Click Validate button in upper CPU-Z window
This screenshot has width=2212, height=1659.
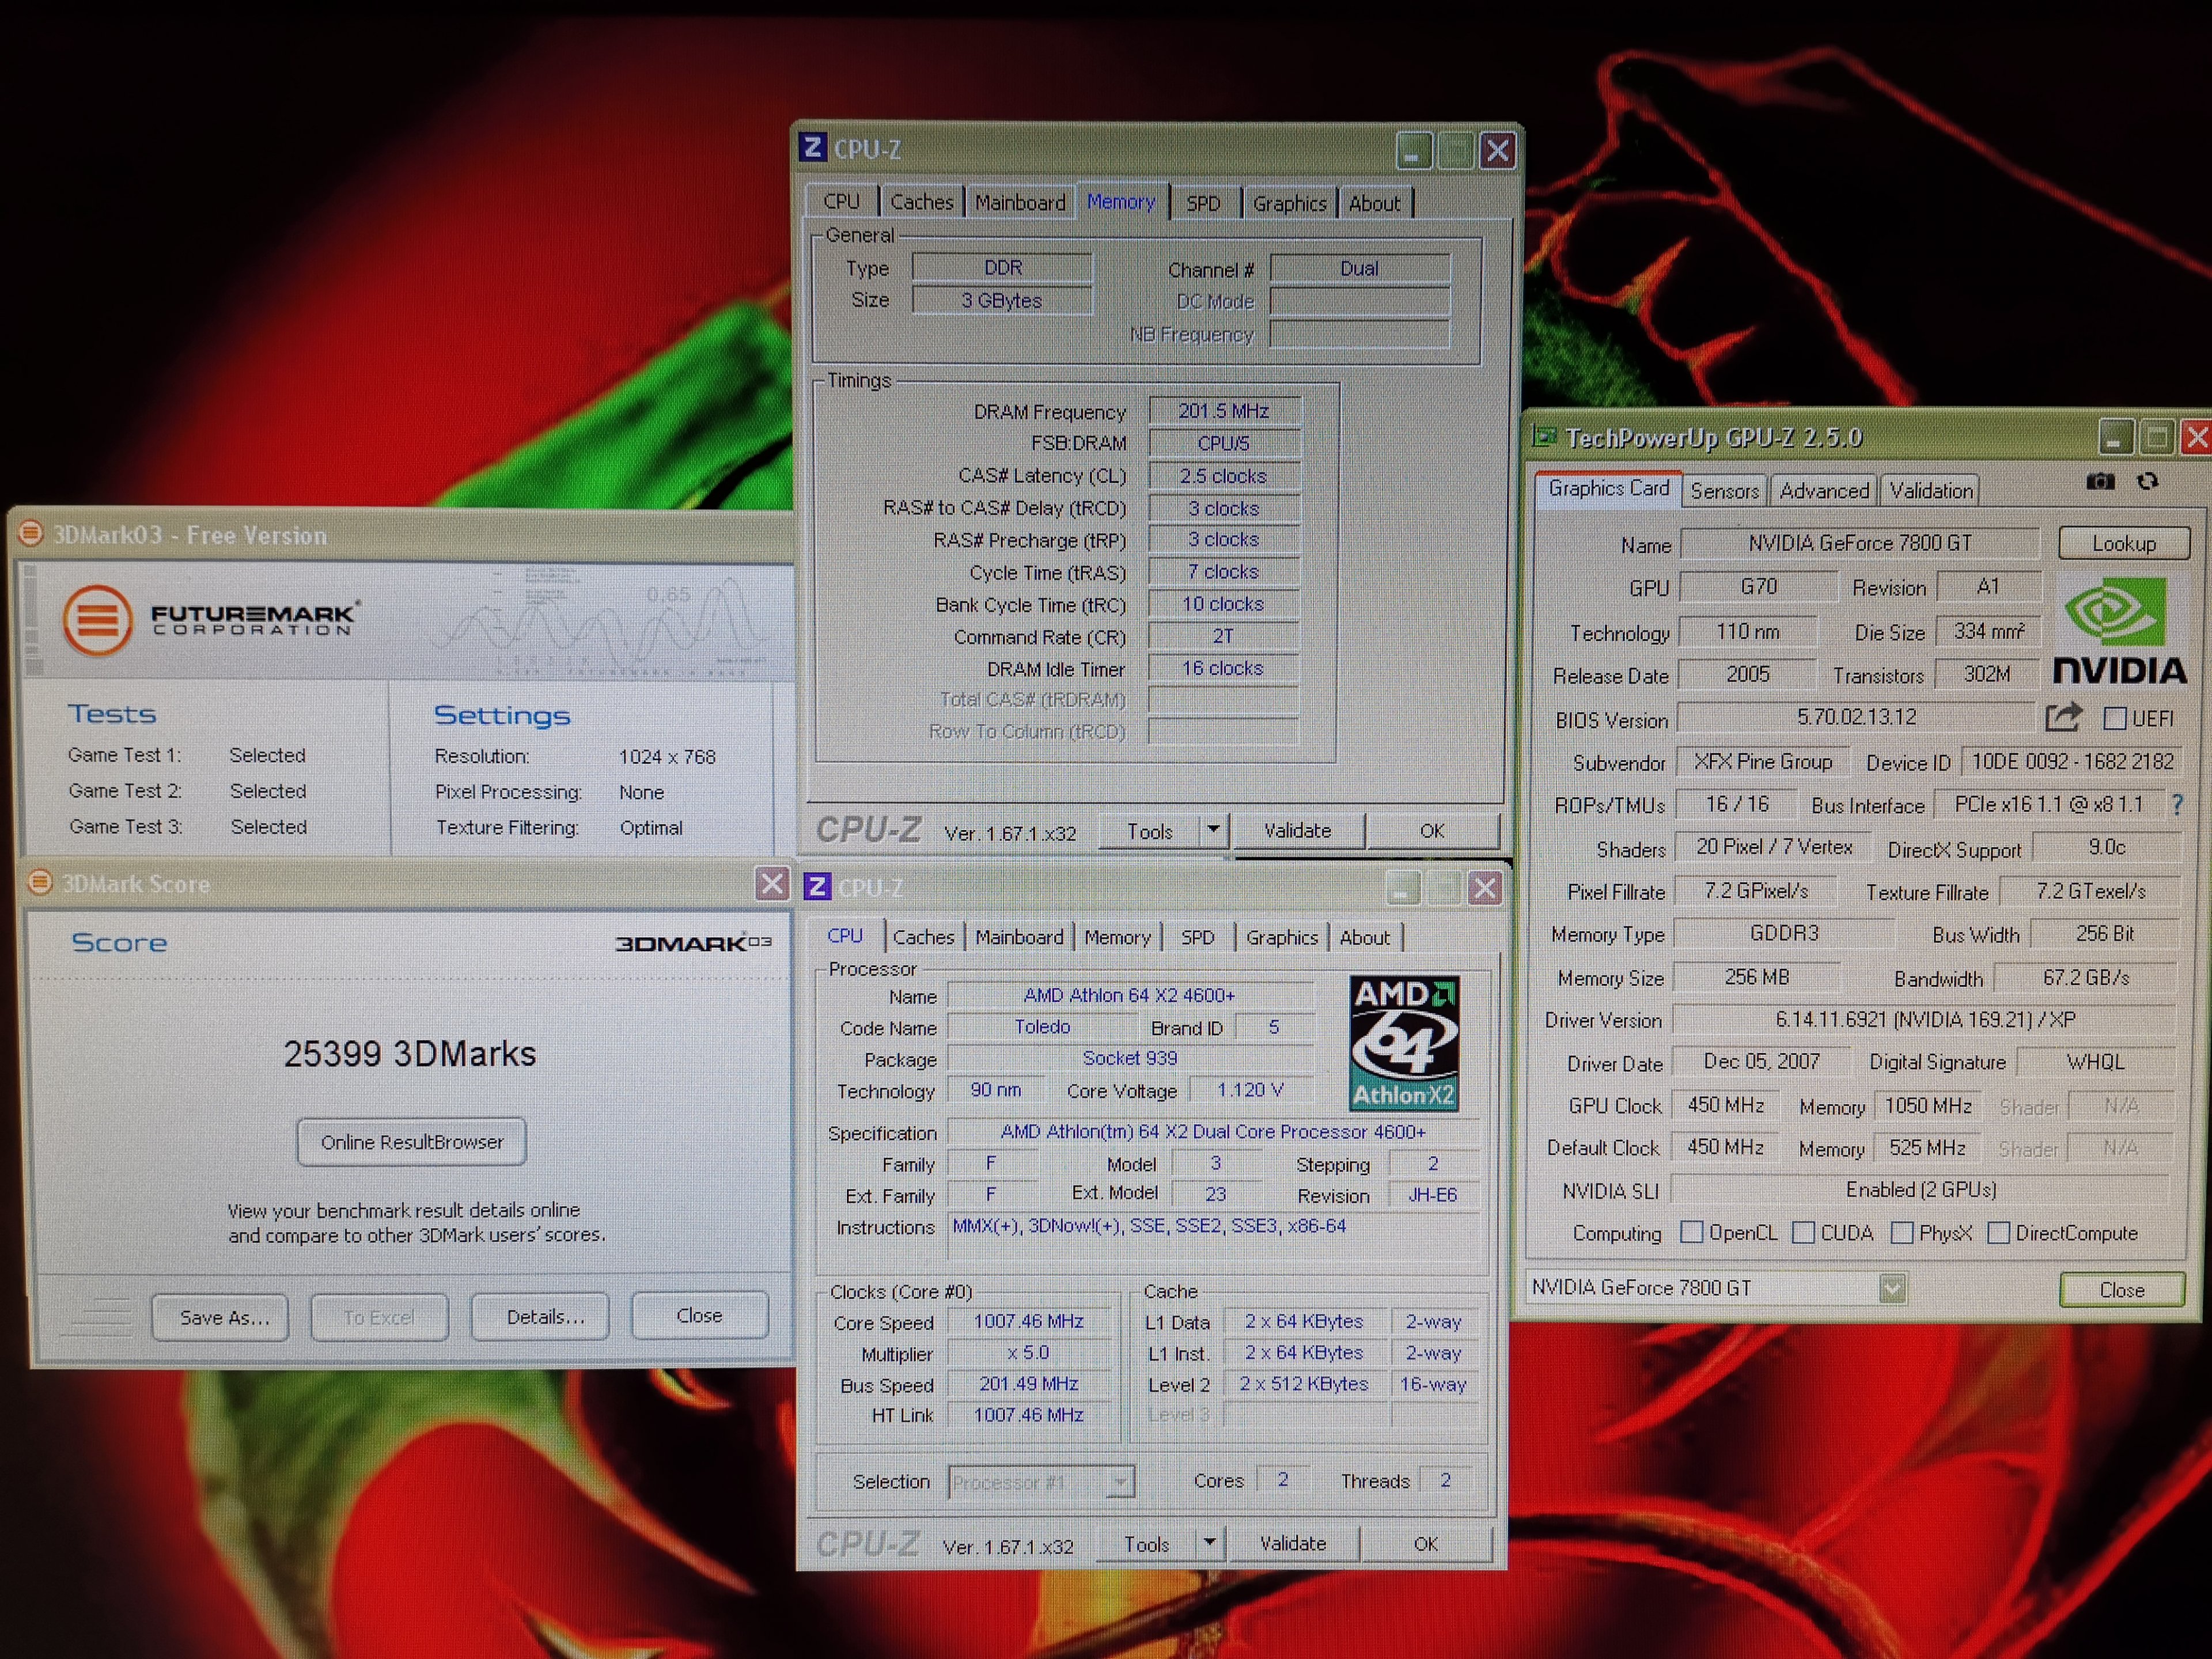tap(1298, 830)
